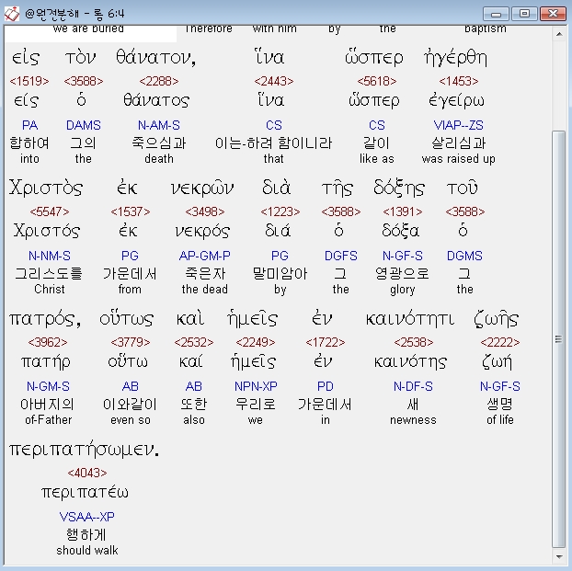This screenshot has width=572, height=571.
Task: Click the Greek word θάνατον,
Action: [x=156, y=57]
